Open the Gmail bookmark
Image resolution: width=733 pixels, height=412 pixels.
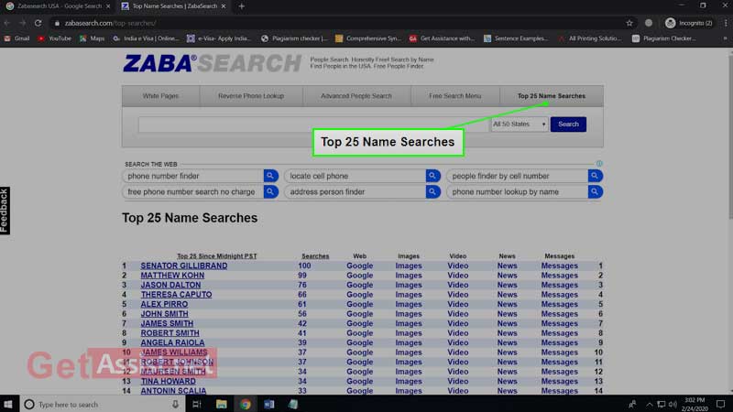(16, 38)
